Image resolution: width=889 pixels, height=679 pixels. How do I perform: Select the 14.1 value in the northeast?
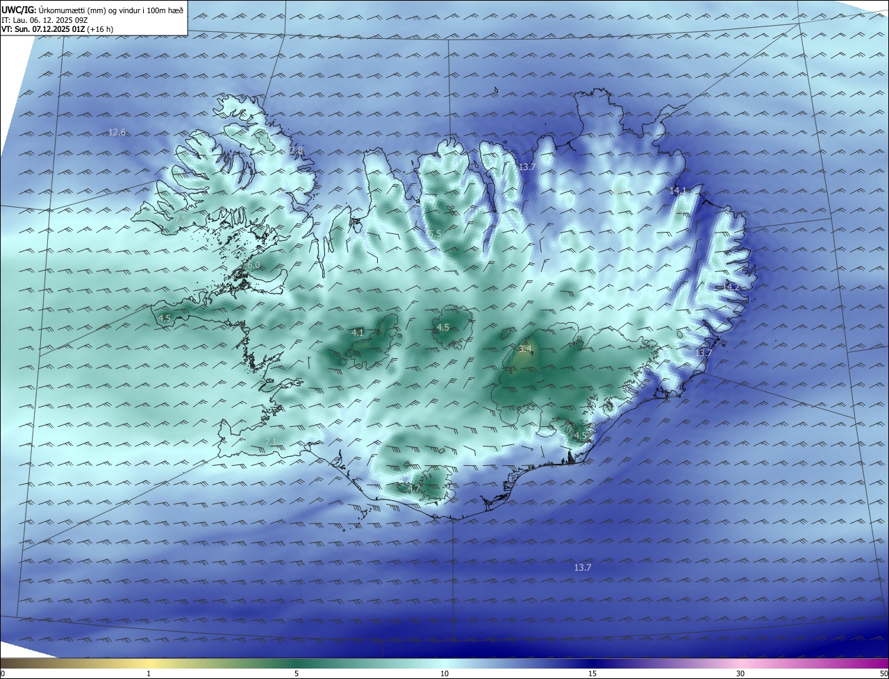[677, 190]
